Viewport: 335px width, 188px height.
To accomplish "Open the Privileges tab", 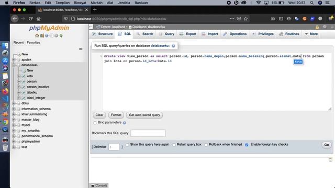I will pos(263,34).
